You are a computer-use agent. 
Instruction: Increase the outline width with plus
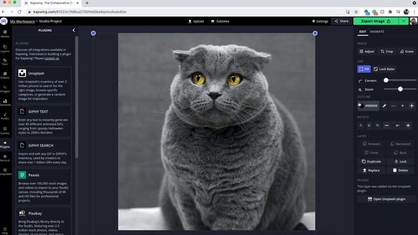(x=411, y=106)
